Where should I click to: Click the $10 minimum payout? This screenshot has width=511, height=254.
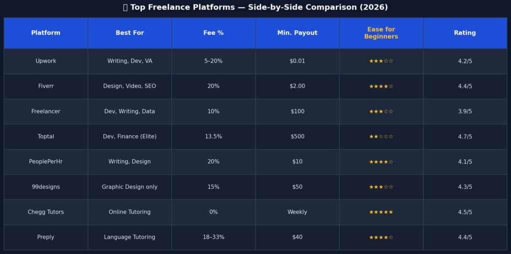[297, 162]
